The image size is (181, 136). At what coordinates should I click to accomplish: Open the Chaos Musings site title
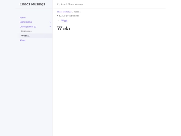pyautogui.click(x=32, y=4)
